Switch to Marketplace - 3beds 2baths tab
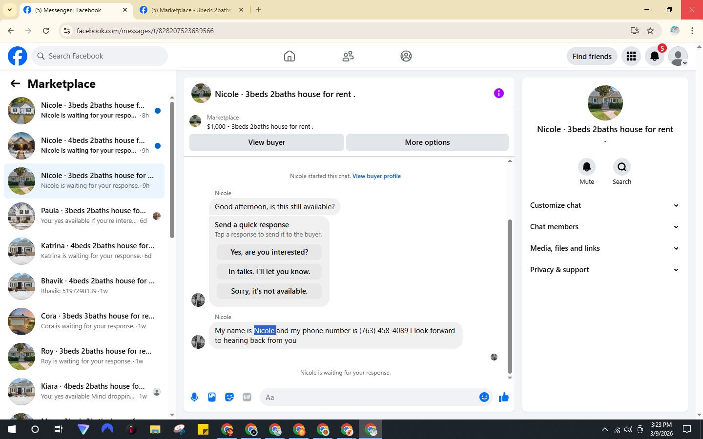The image size is (703, 439). pyautogui.click(x=191, y=10)
